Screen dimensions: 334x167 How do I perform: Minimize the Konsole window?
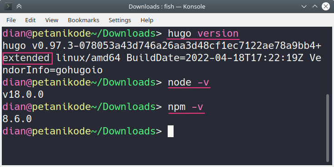(x=304, y=7)
